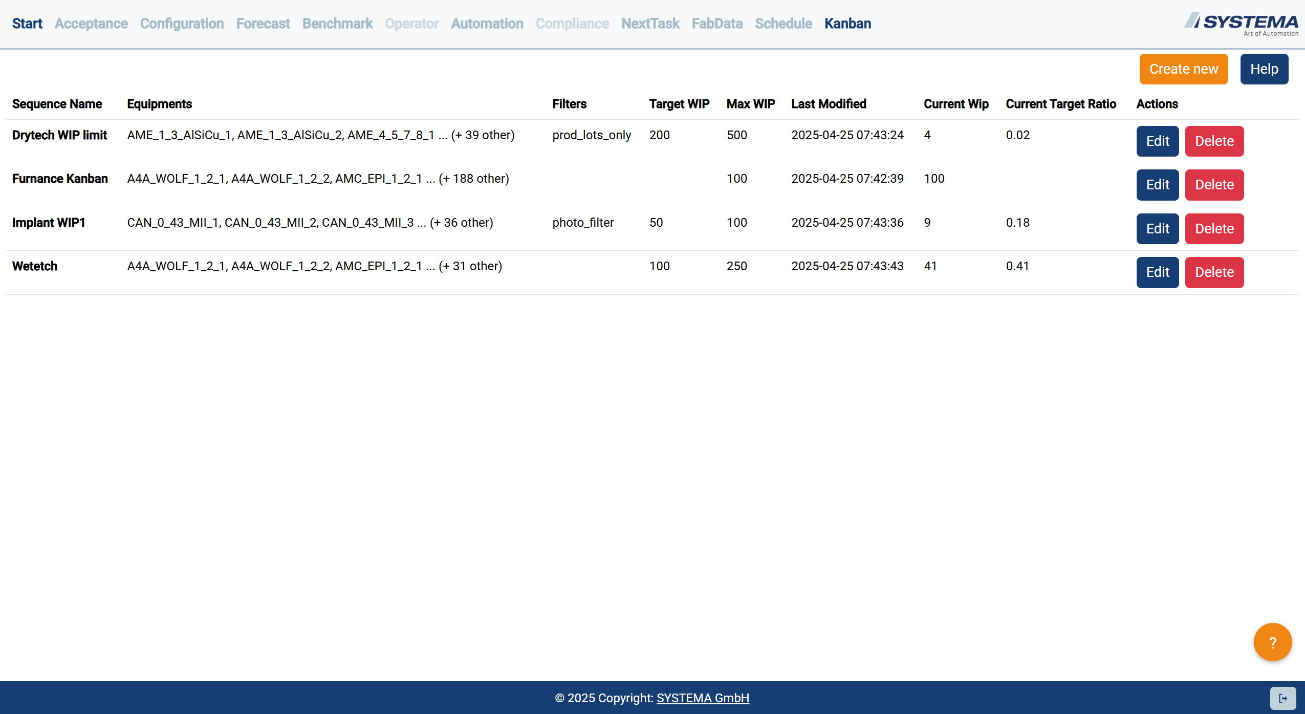Open the SYSTEMA GmbH footer link

(x=703, y=698)
